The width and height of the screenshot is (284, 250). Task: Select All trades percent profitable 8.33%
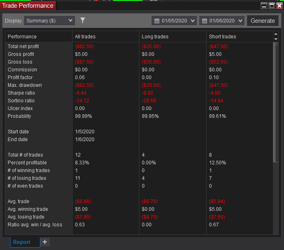point(82,163)
